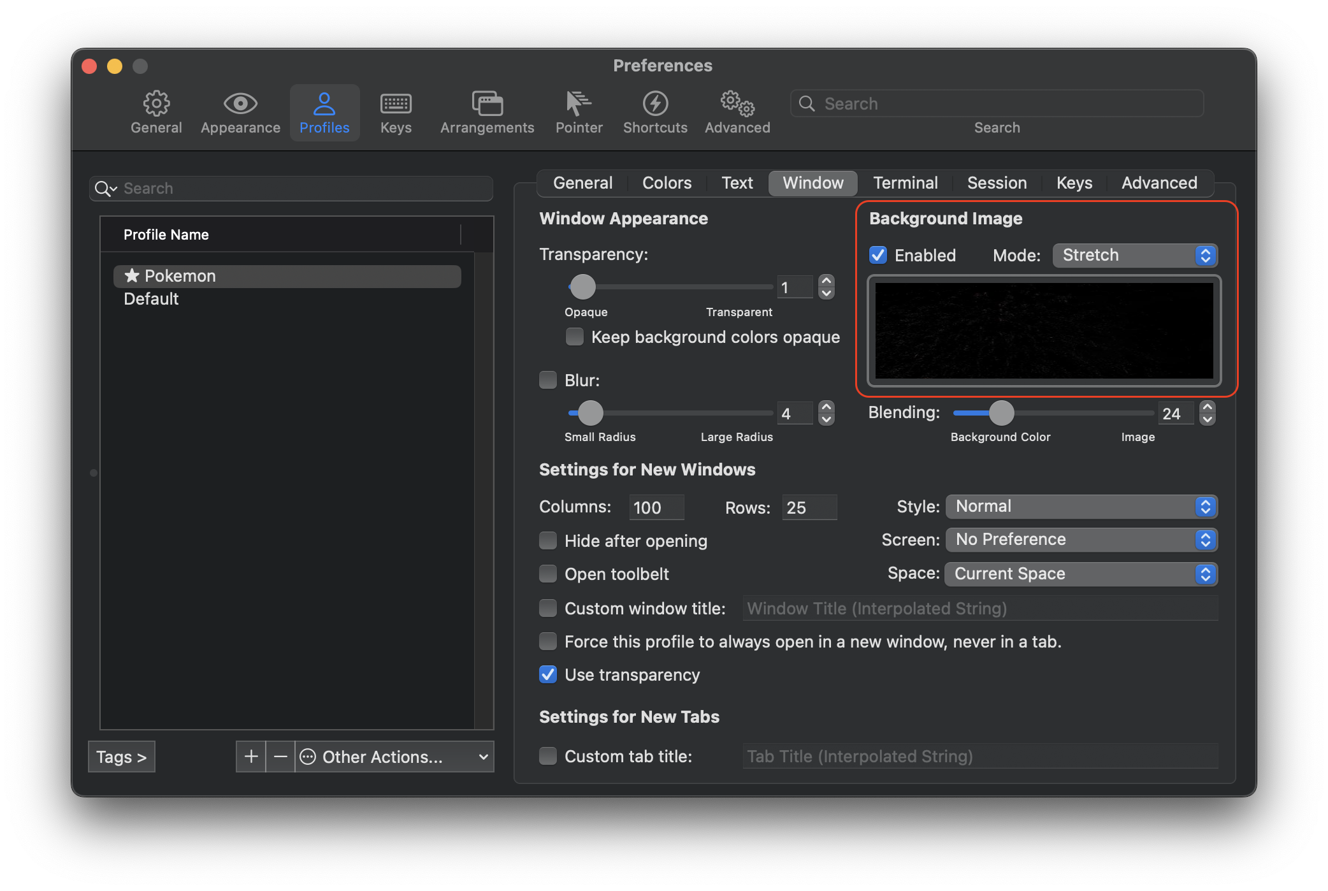Click the Blending slider knob
This screenshot has width=1328, height=891.
tap(1001, 413)
